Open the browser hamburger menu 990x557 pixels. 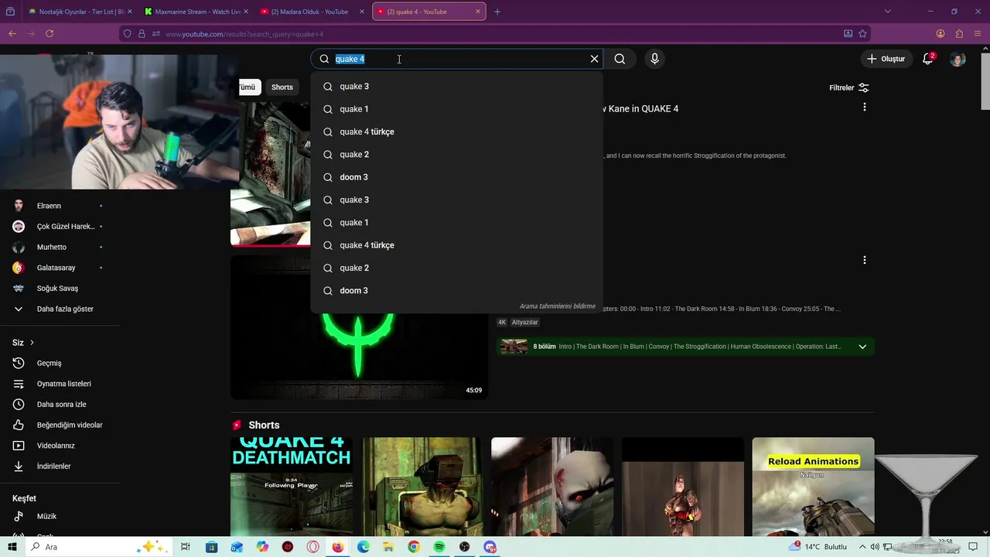[x=978, y=34]
